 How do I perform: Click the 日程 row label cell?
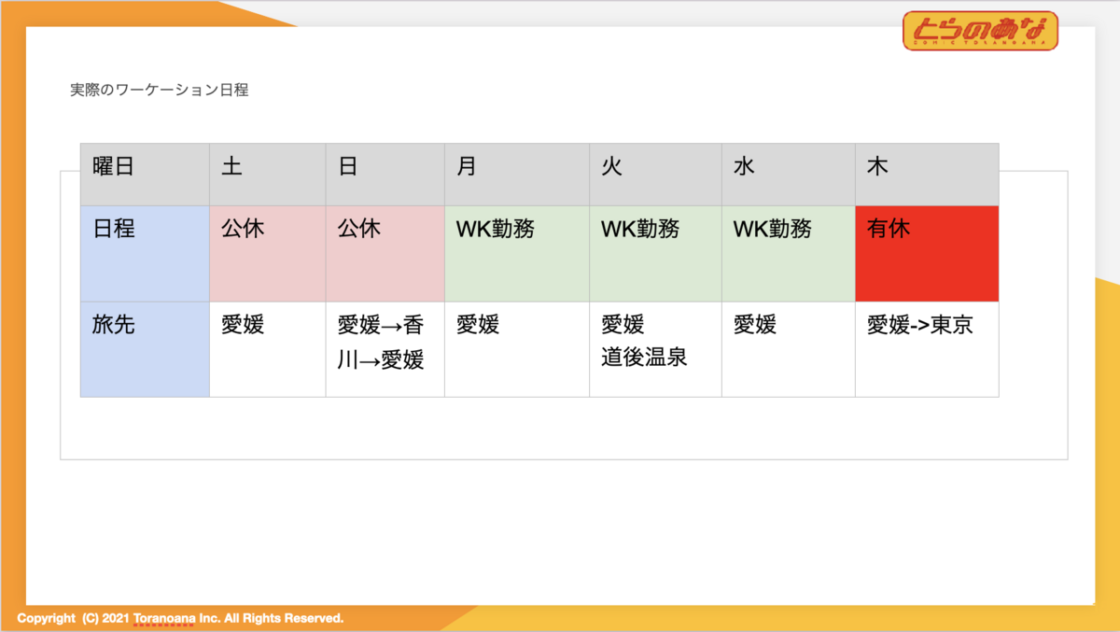pos(145,254)
